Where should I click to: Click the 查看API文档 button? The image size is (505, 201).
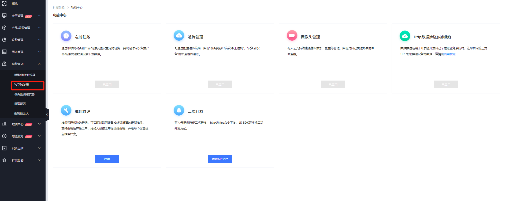pyautogui.click(x=220, y=159)
